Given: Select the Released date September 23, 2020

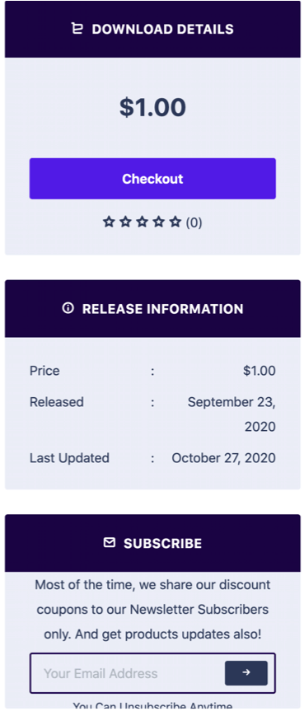Looking at the screenshot, I should [x=232, y=414].
